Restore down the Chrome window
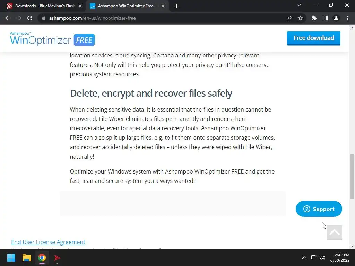 click(x=331, y=5)
